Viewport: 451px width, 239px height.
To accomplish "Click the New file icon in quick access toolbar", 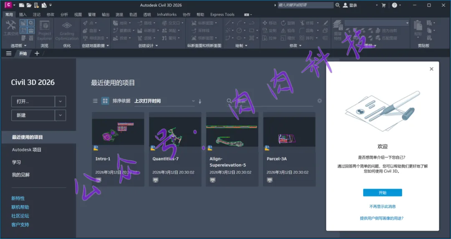I will (22, 5).
